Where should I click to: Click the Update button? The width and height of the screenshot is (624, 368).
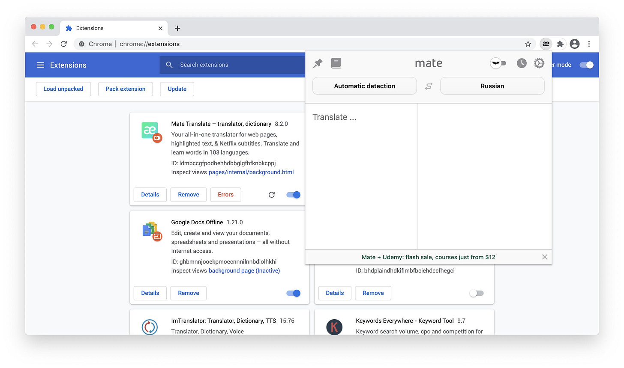click(x=177, y=89)
